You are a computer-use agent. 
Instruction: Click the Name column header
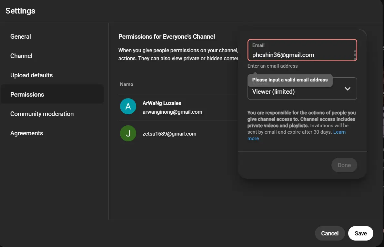tap(126, 84)
